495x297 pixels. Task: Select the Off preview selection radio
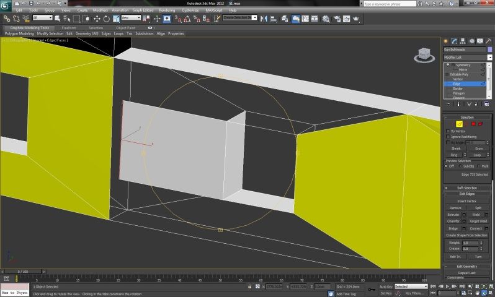tap(447, 166)
